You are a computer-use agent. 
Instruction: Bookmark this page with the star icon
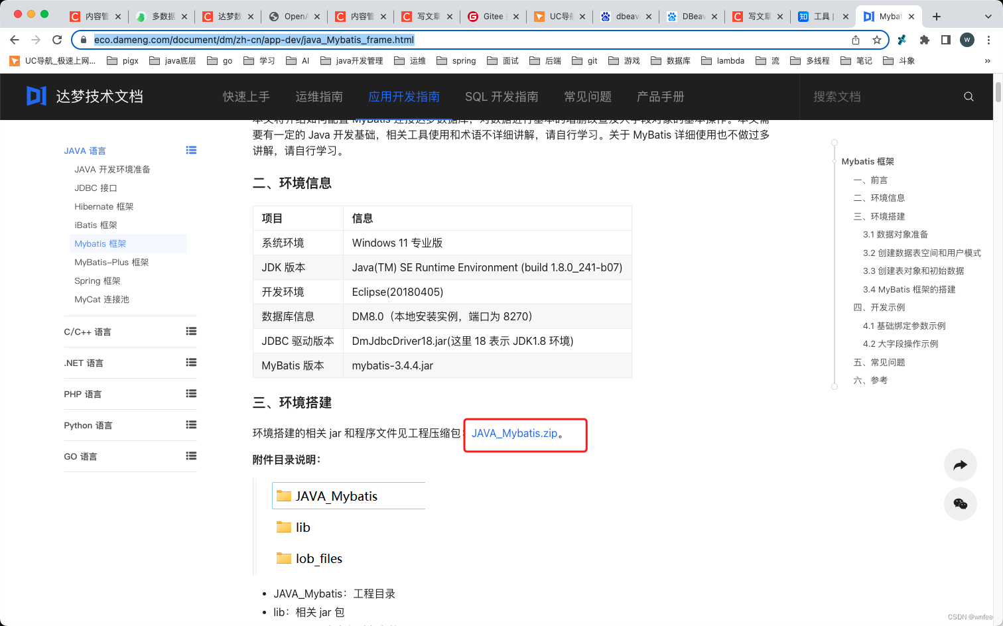(877, 40)
